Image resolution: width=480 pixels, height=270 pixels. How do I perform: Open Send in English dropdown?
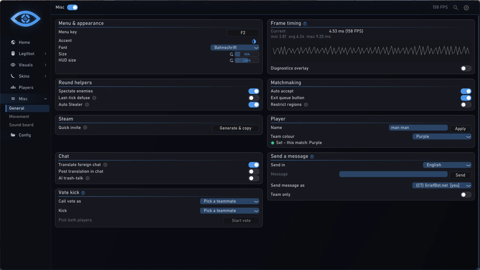coord(447,165)
